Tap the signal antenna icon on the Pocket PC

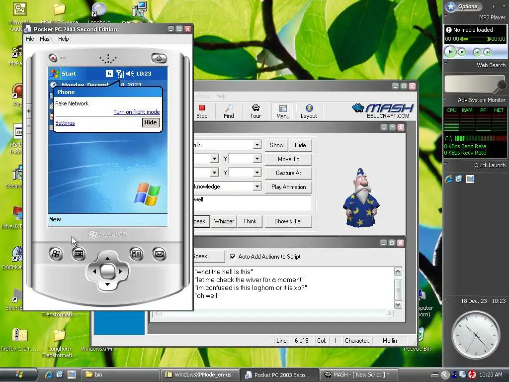(120, 74)
